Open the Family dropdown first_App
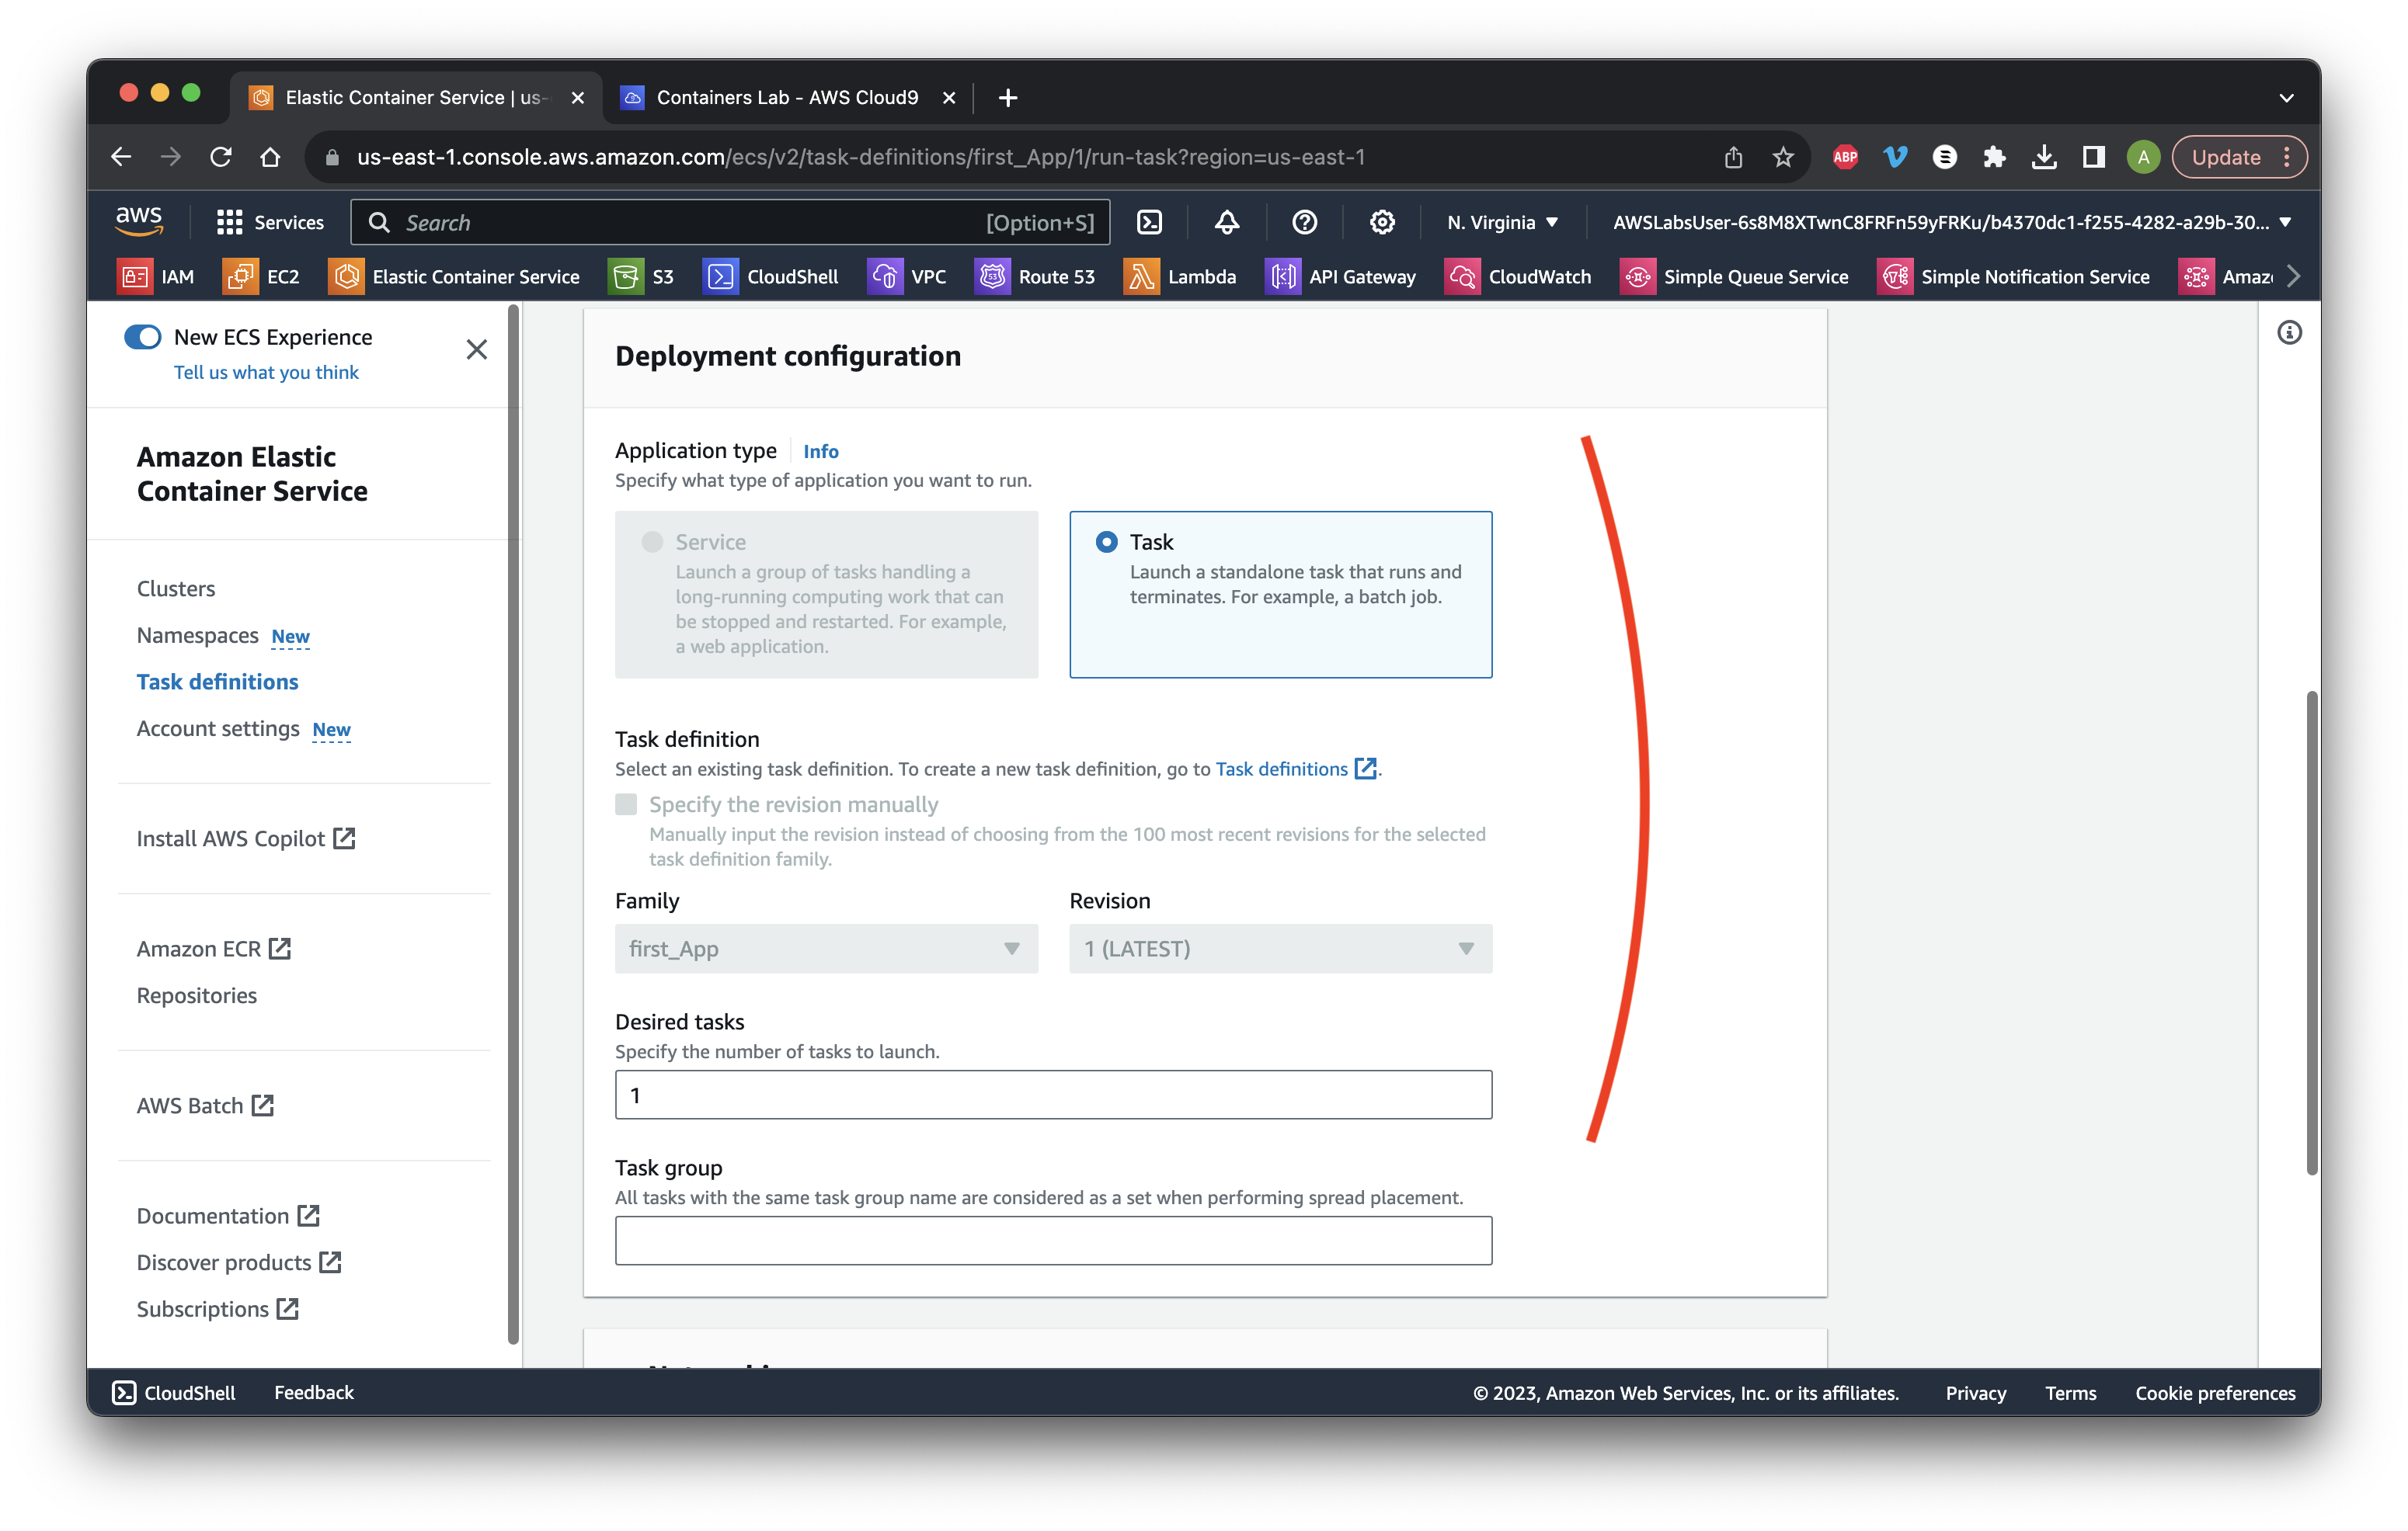The width and height of the screenshot is (2408, 1531). point(826,949)
